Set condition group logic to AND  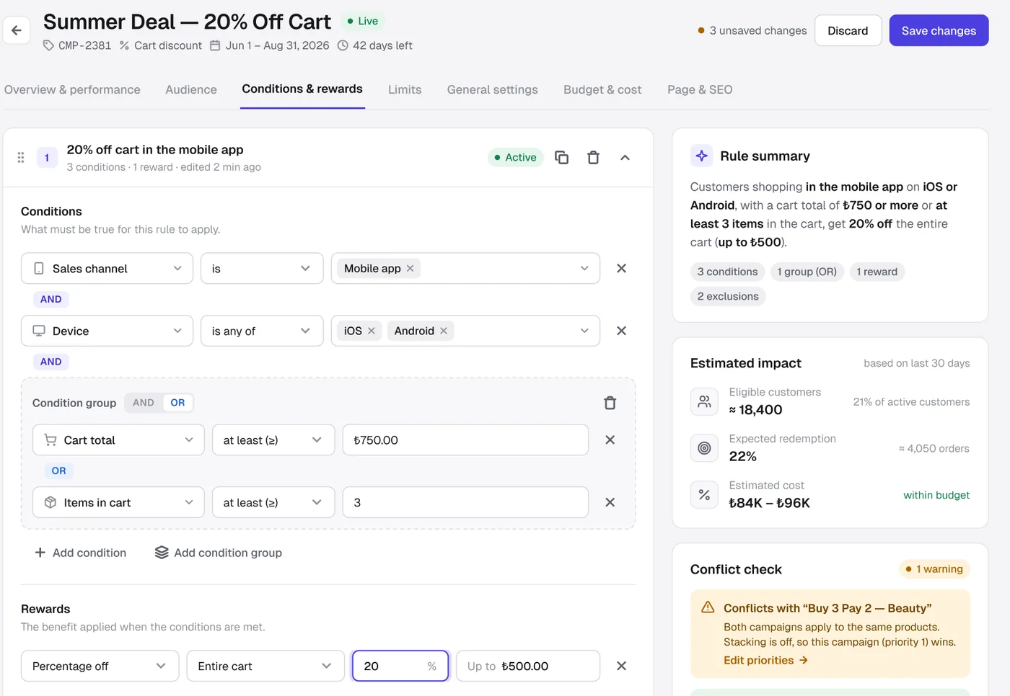tap(143, 403)
